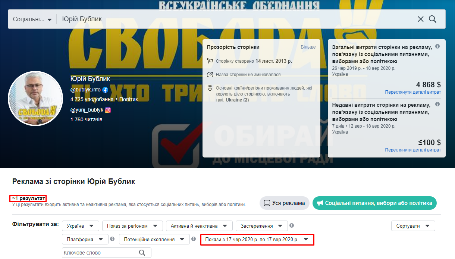This screenshot has width=455, height=259.
Task: Click the magnifier search icon in top bar
Action: pyautogui.click(x=433, y=19)
